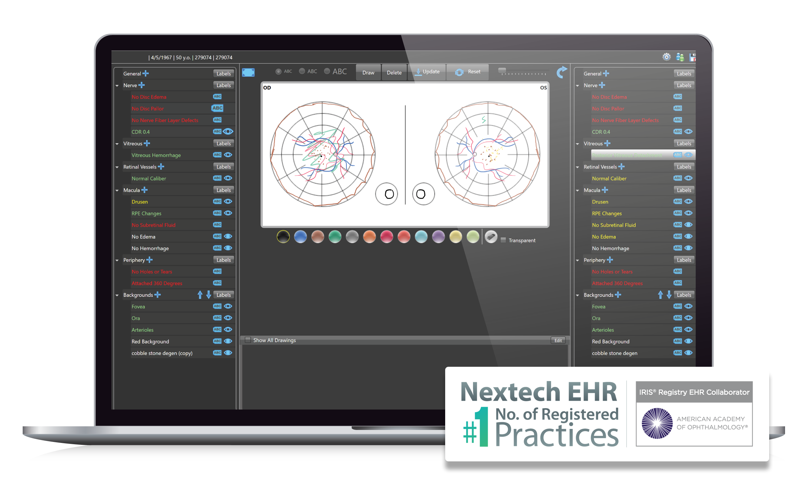This screenshot has width=810, height=486.
Task: Collapse the left Nerve section
Action: (117, 86)
